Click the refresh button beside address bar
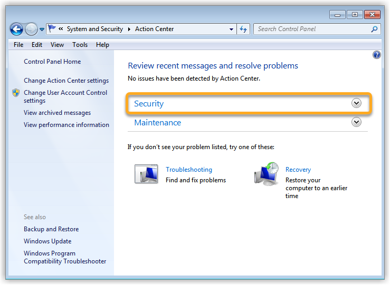 click(243, 29)
